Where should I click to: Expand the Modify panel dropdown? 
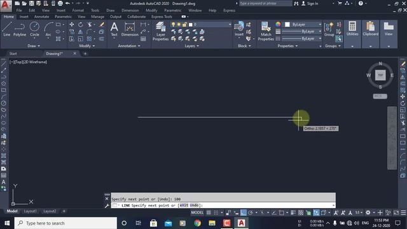(x=87, y=46)
